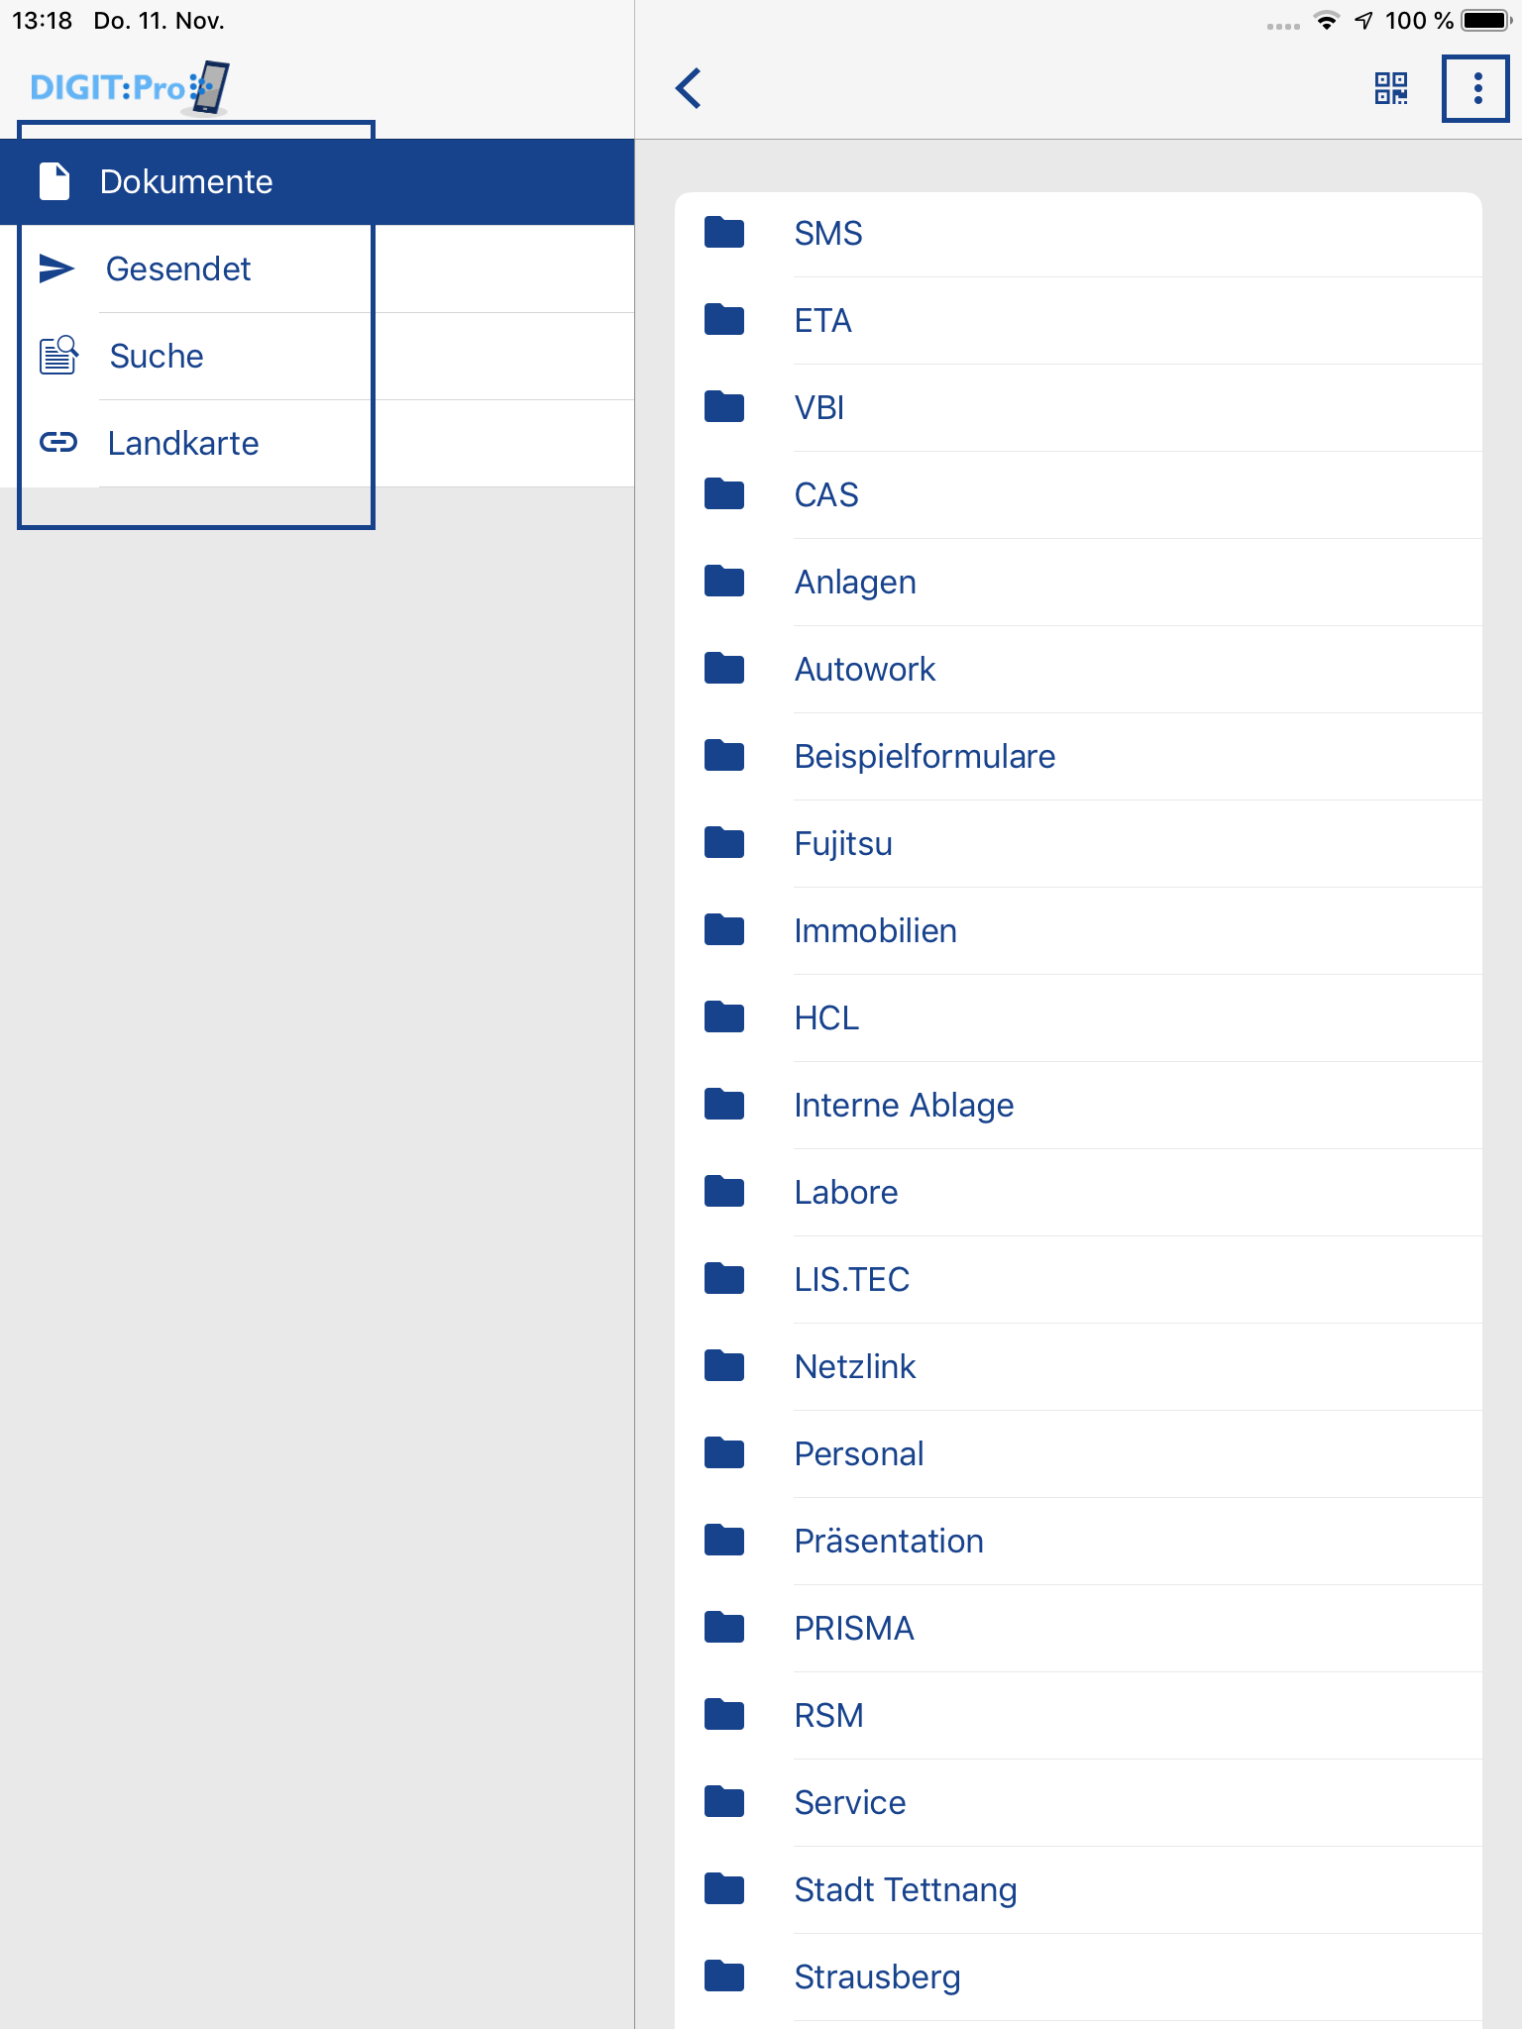Open the Landkarte section

pyautogui.click(x=183, y=444)
